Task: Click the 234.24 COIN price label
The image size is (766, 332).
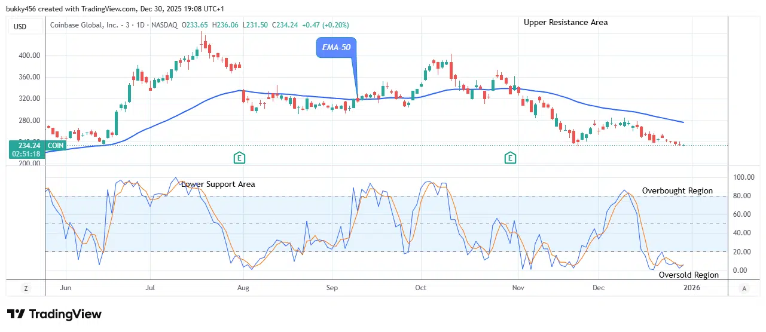Action: click(x=26, y=145)
